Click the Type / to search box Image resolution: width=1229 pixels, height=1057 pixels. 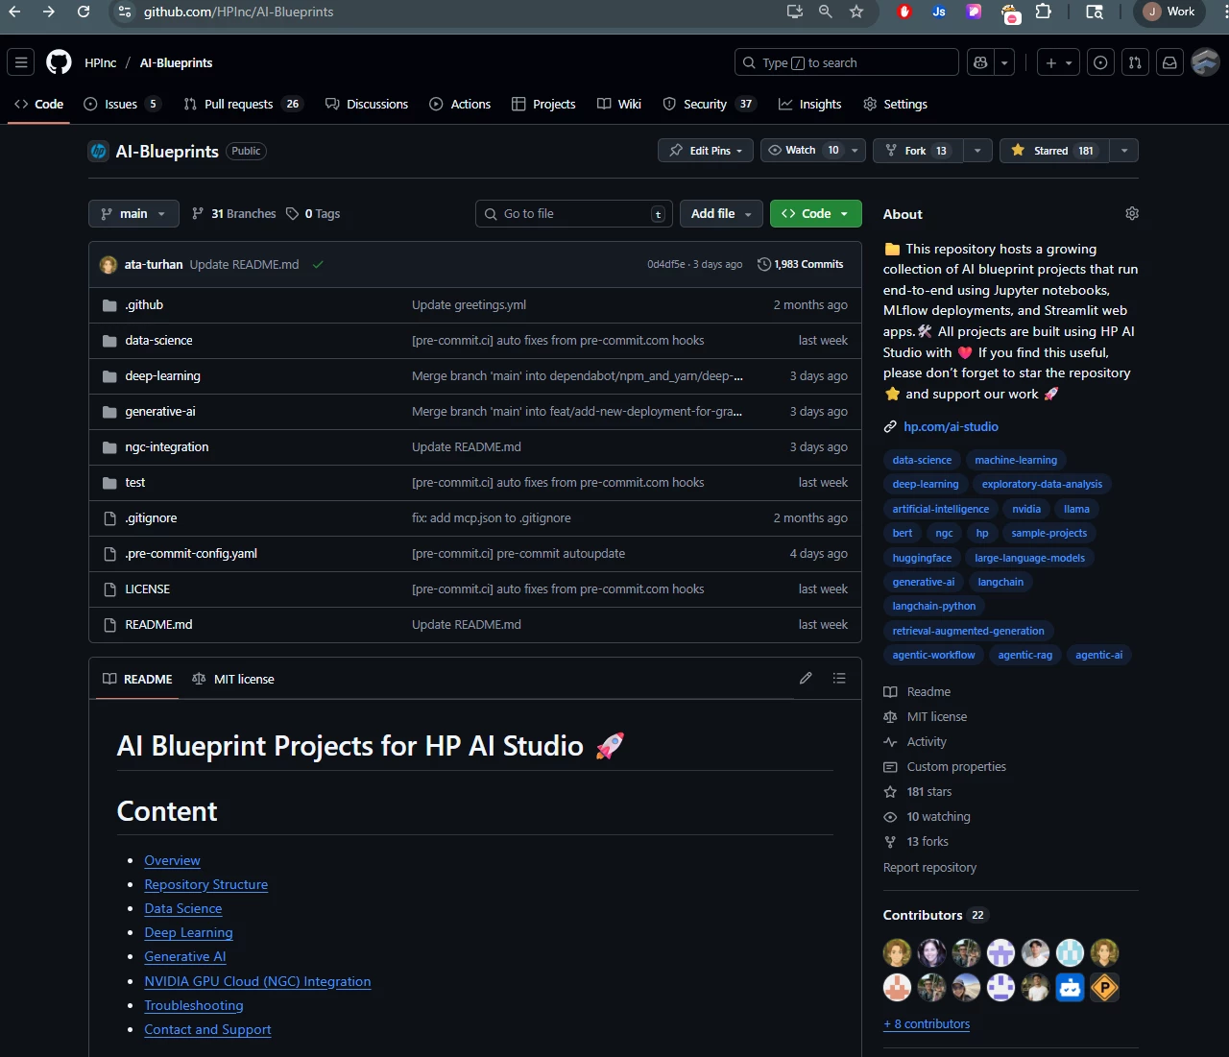(x=846, y=62)
